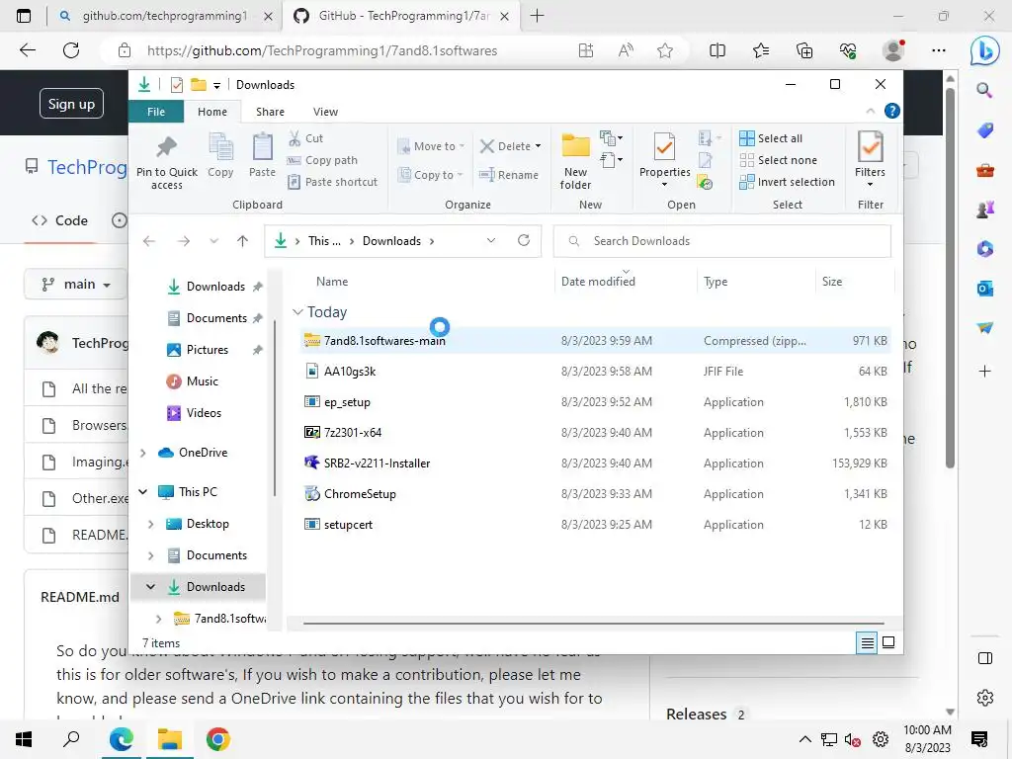Create a New folder from the ribbon
1012x759 pixels.
[x=576, y=161]
